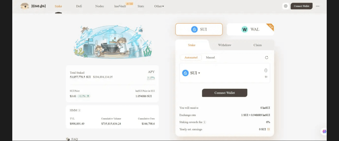Click the SUI price change arrow badge
The image size is (339, 141).
pos(84,96)
